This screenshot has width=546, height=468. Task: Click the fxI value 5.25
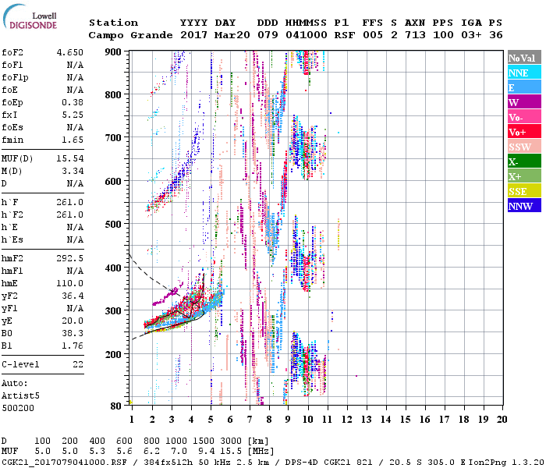tap(73, 115)
